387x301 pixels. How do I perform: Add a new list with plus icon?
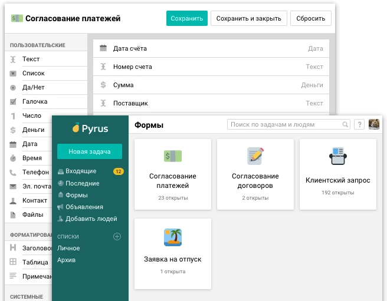coord(117,237)
